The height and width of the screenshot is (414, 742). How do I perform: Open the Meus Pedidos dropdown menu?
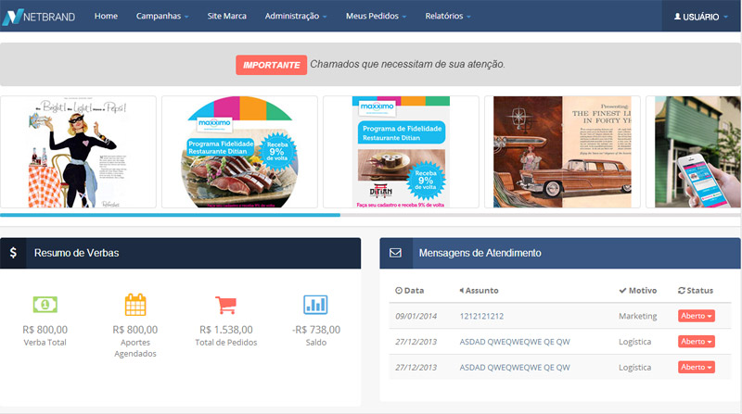point(377,16)
